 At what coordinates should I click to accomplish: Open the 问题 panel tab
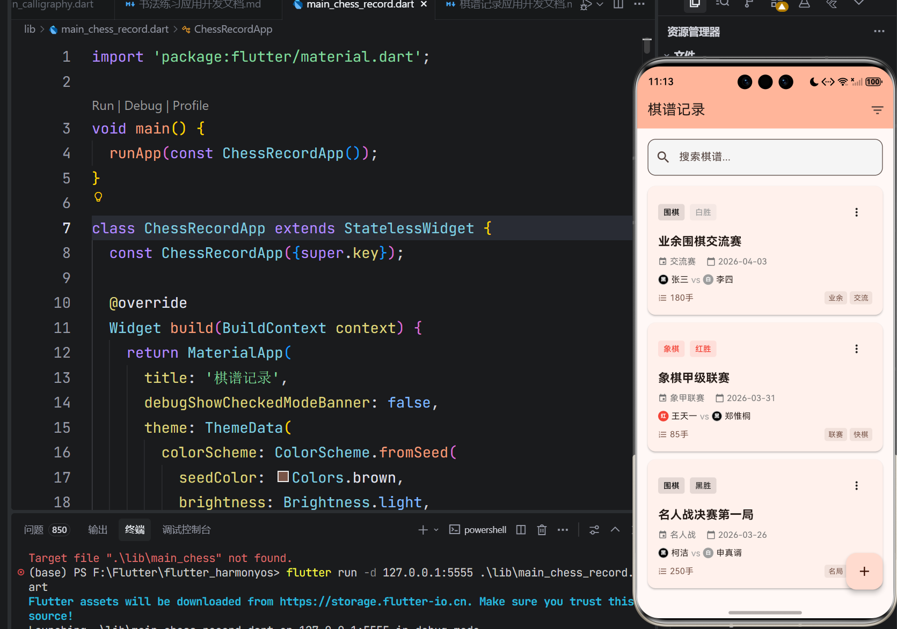[34, 530]
